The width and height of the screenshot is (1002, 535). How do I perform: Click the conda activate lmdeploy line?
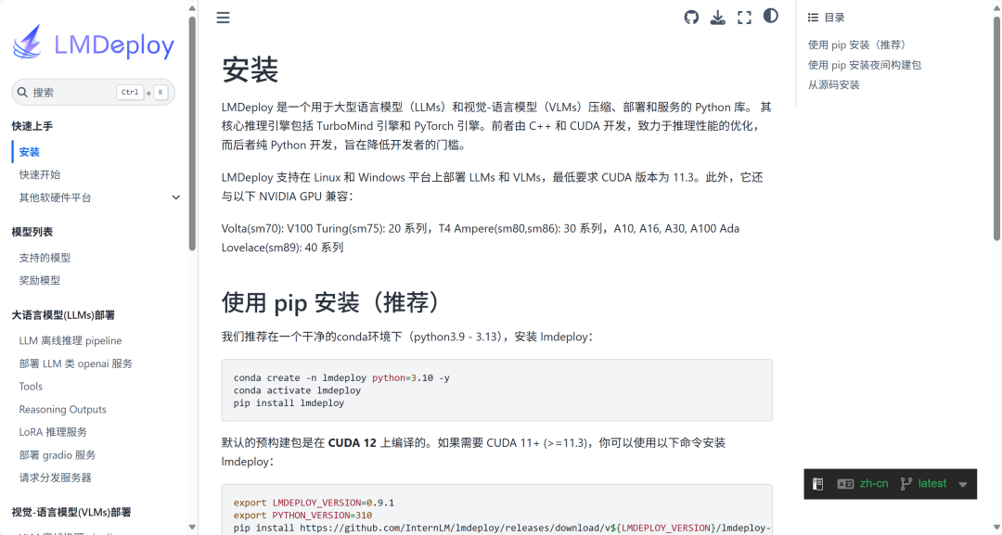coord(297,390)
